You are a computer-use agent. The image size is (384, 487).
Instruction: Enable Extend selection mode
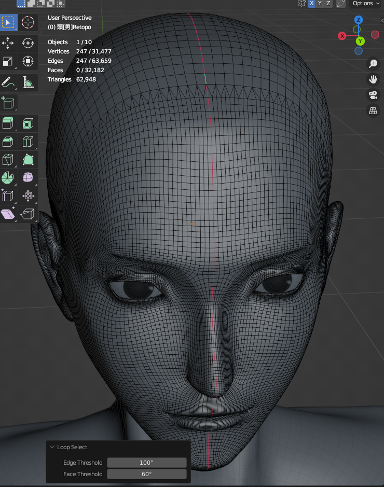click(x=31, y=4)
